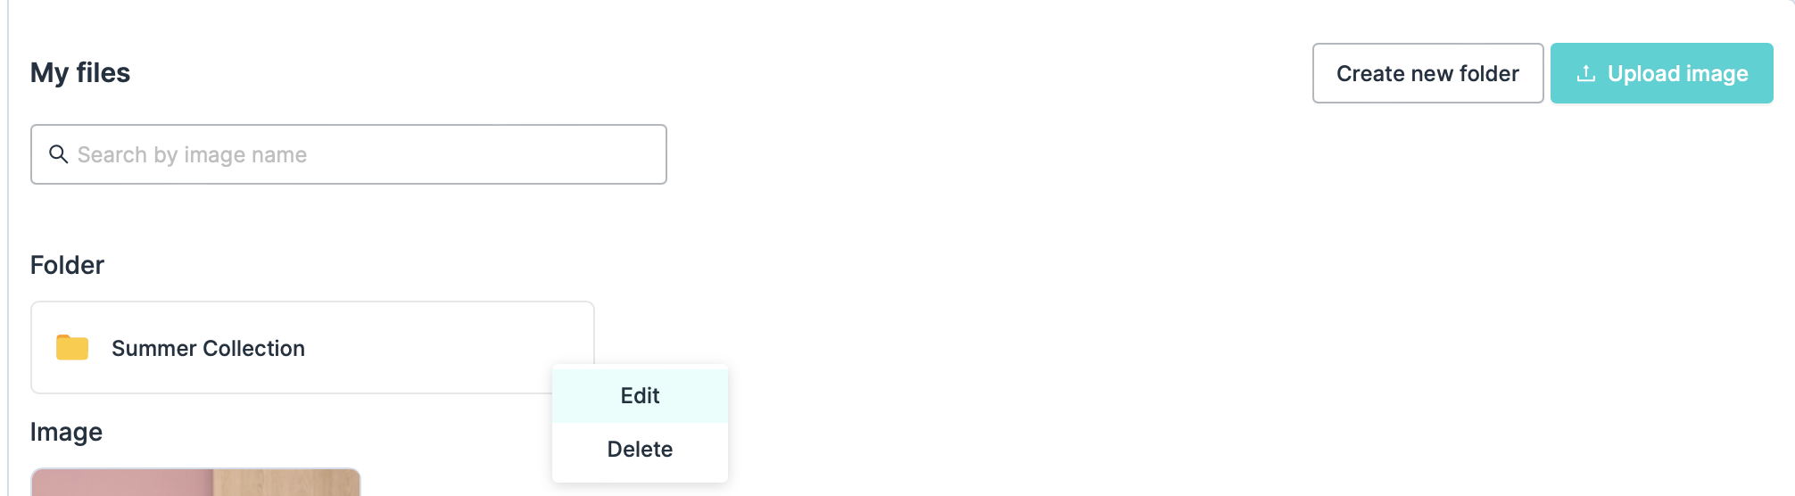Click the wood-textured part of the thumbnail
The image size is (1795, 496).
pos(286,484)
